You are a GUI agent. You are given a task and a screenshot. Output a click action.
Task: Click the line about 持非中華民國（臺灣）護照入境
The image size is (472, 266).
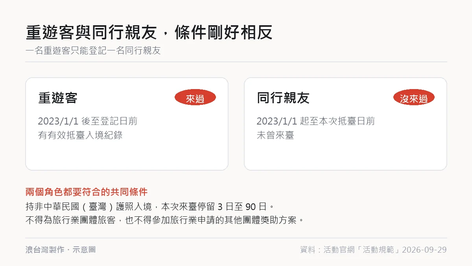click(149, 206)
